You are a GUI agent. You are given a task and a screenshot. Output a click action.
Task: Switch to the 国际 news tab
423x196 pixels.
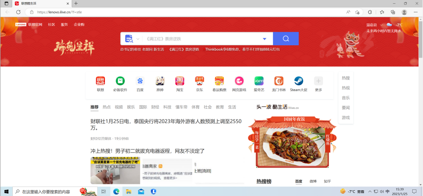(143, 107)
